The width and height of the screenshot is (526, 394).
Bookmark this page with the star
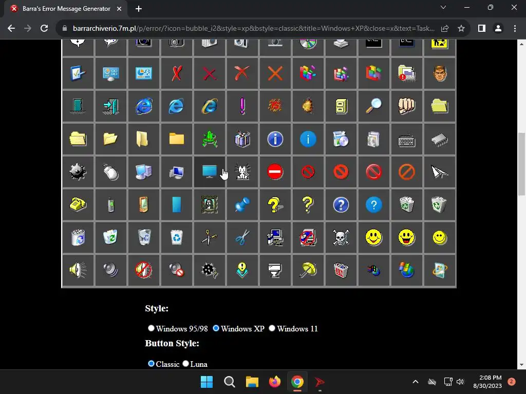[x=461, y=29]
